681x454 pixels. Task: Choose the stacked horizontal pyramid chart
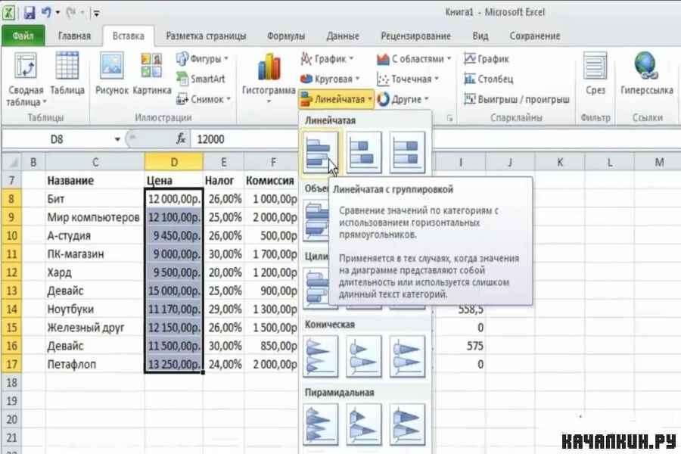click(363, 424)
